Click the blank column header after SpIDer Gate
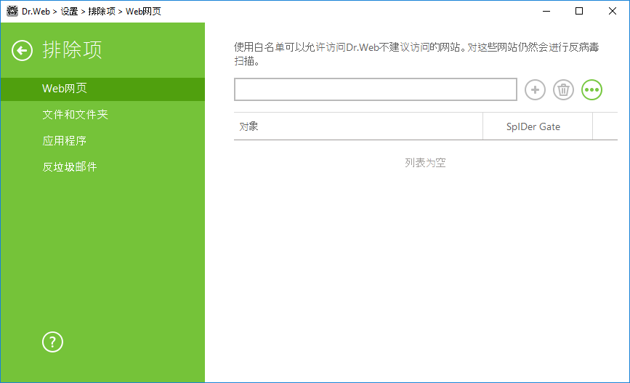The width and height of the screenshot is (630, 383). (605, 126)
